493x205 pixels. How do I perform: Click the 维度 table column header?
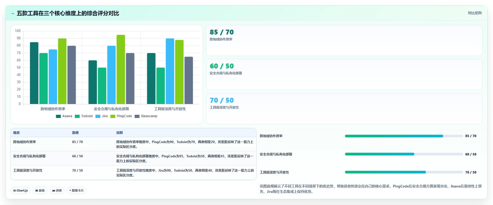tap(16, 133)
